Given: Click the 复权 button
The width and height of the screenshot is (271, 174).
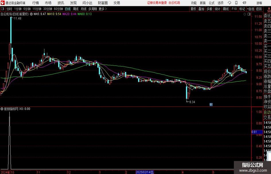Looking at the screenshot, I should coord(193,9).
